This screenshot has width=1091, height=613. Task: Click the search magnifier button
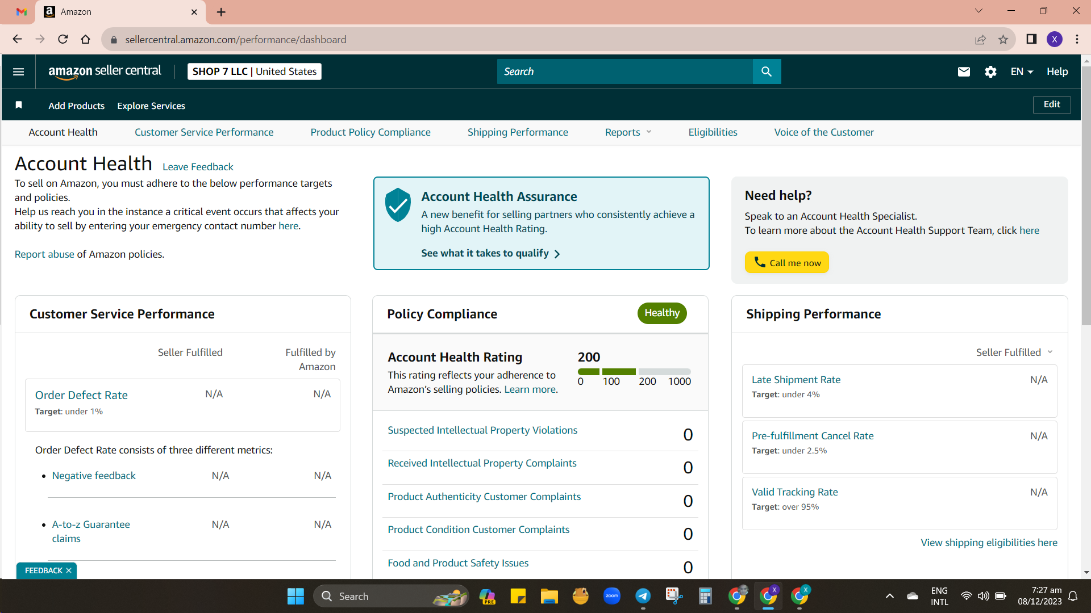767,72
